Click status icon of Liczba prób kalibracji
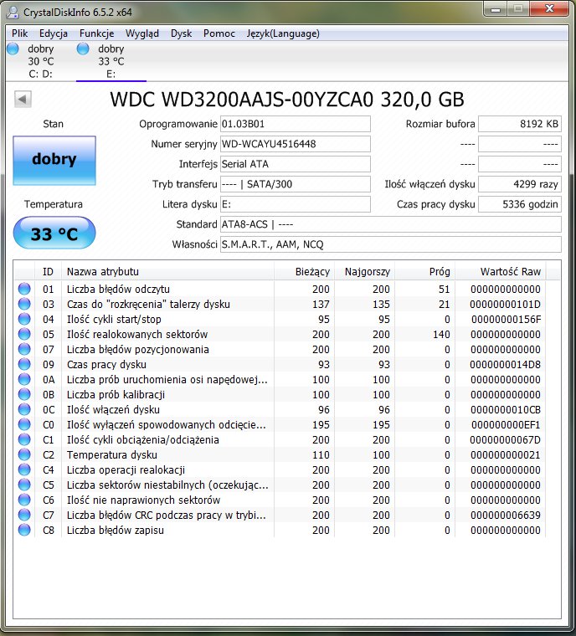Image resolution: width=576 pixels, height=636 pixels. 24,394
